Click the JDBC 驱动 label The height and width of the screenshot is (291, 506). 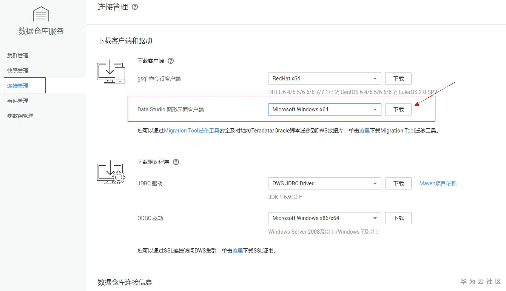point(150,183)
